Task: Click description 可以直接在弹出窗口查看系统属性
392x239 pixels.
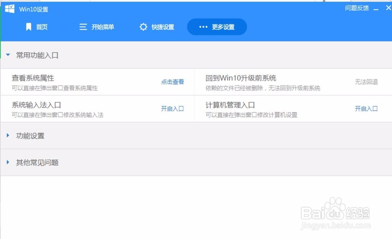Action: [x=55, y=88]
